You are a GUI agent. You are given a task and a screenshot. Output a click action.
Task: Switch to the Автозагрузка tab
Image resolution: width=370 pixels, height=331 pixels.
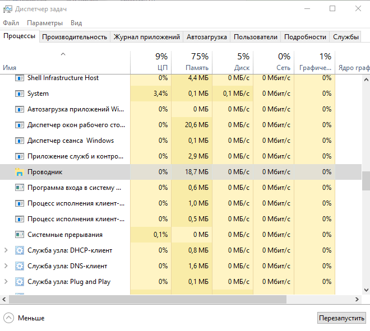pyautogui.click(x=207, y=37)
